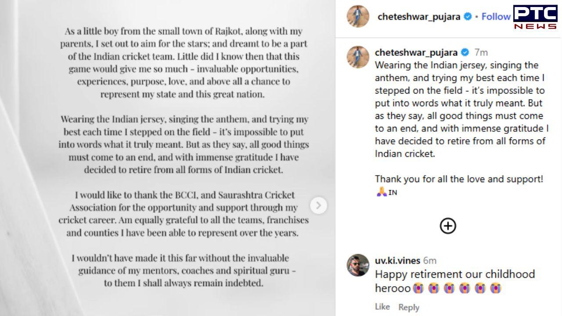This screenshot has height=316, width=562.
Task: Like the uv.ki.vines comment
Action: (x=382, y=307)
